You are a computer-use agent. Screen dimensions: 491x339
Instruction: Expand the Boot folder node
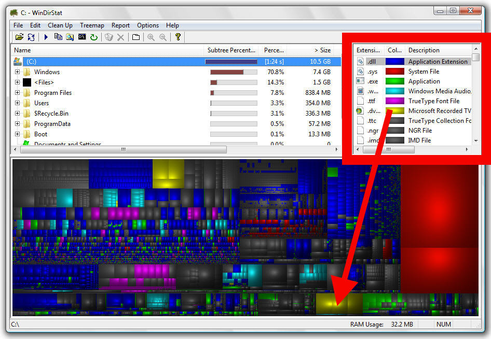(x=18, y=134)
